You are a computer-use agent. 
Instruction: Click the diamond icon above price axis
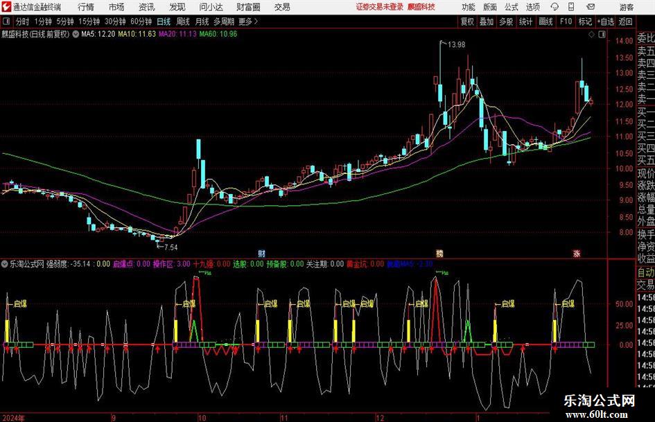click(591, 35)
